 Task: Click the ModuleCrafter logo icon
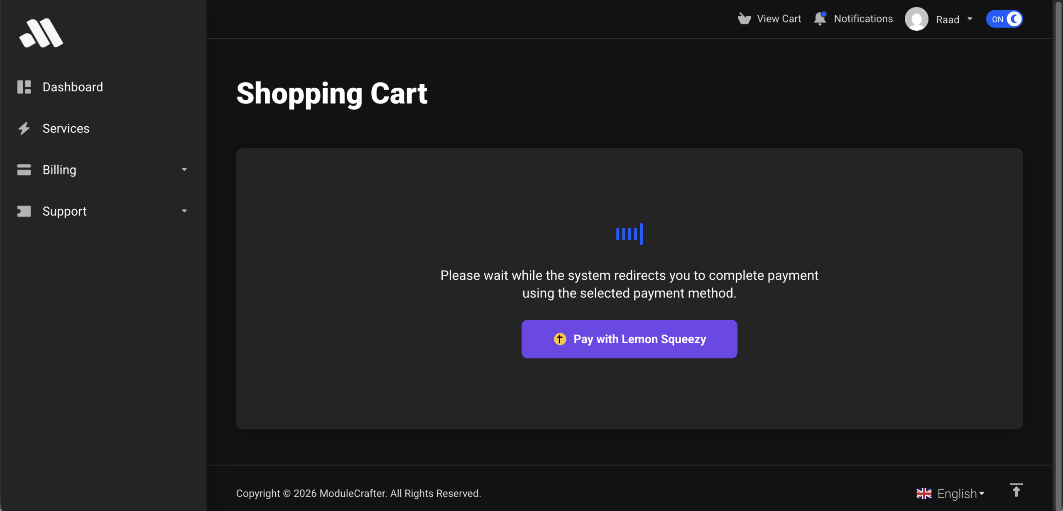pos(41,33)
